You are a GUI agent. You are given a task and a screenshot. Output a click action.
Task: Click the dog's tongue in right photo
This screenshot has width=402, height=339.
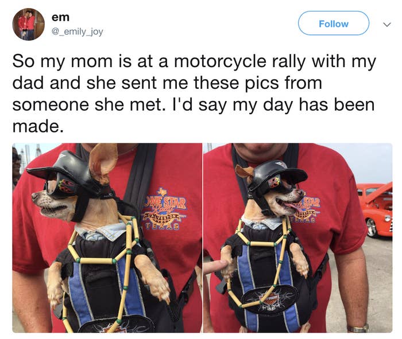pos(292,205)
